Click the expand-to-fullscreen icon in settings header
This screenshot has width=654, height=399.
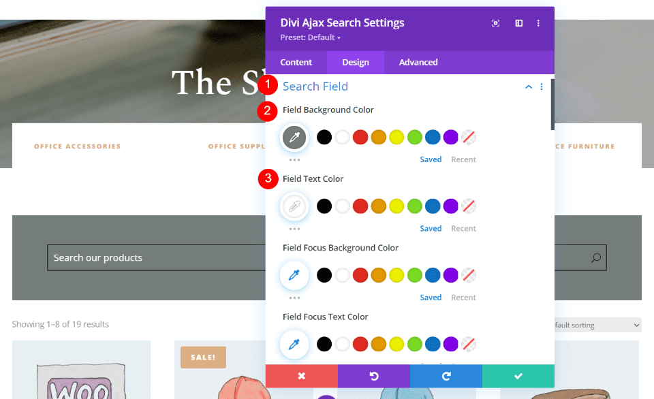[x=495, y=23]
